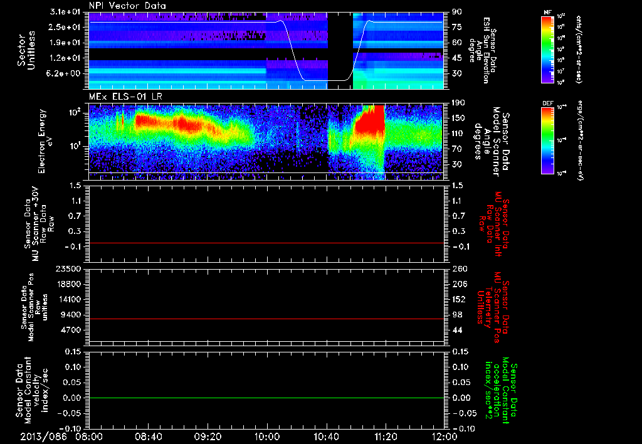Click the 18800 tick label
The height and width of the screenshot is (444, 642).
[x=68, y=284]
